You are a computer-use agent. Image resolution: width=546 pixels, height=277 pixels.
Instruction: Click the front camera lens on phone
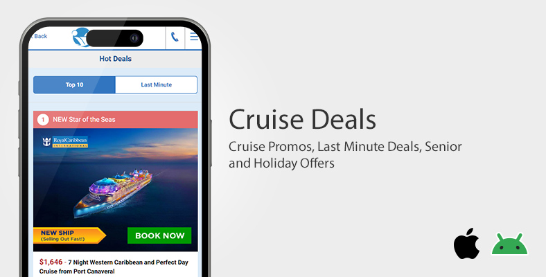(x=134, y=38)
